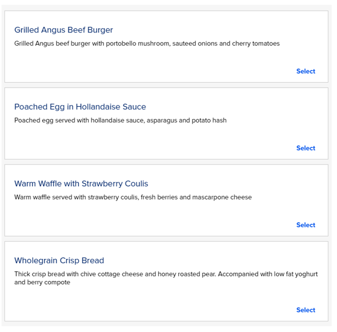Click the poached egg description with asparagus

tap(120, 120)
